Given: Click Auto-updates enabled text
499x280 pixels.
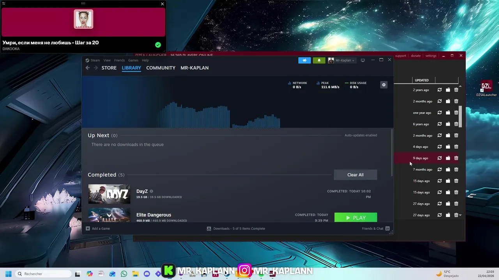Looking at the screenshot, I should pos(361,135).
